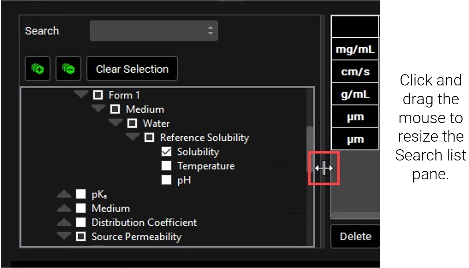
Task: Select the cm/s unit cell
Action: click(x=355, y=72)
